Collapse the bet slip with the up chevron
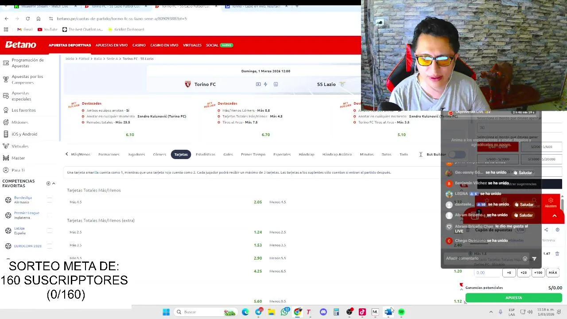Screen dimensions: 567x319 554,216
